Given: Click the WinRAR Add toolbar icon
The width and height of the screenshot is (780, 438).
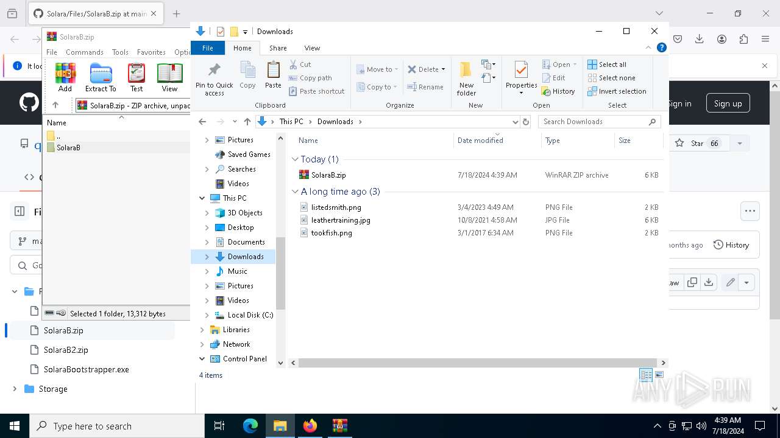Looking at the screenshot, I should 65,77.
